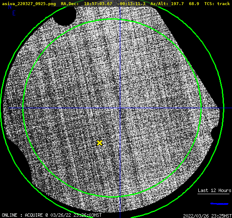Screen dimensions: 232x218
Task: Click the blue N north compass label
Action: pyautogui.click(x=10, y=7)
